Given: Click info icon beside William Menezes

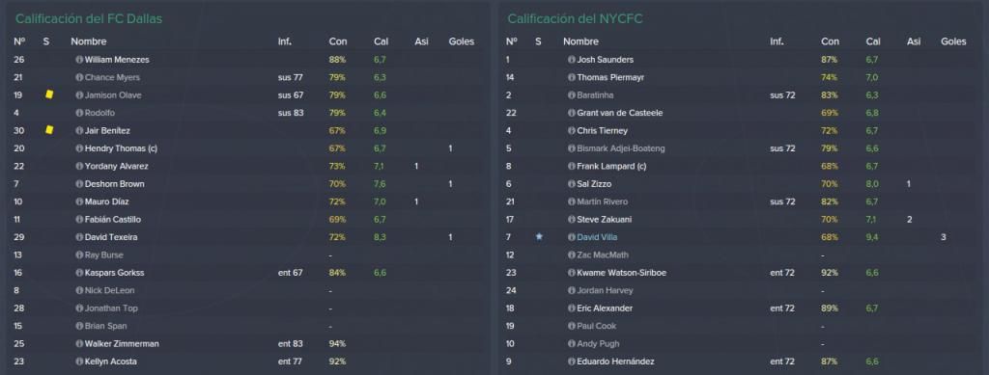Looking at the screenshot, I should tap(79, 60).
